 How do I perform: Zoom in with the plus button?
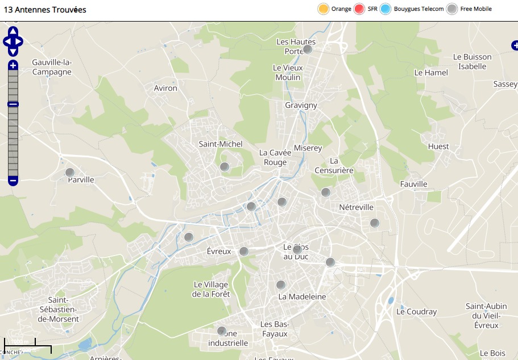tap(13, 65)
